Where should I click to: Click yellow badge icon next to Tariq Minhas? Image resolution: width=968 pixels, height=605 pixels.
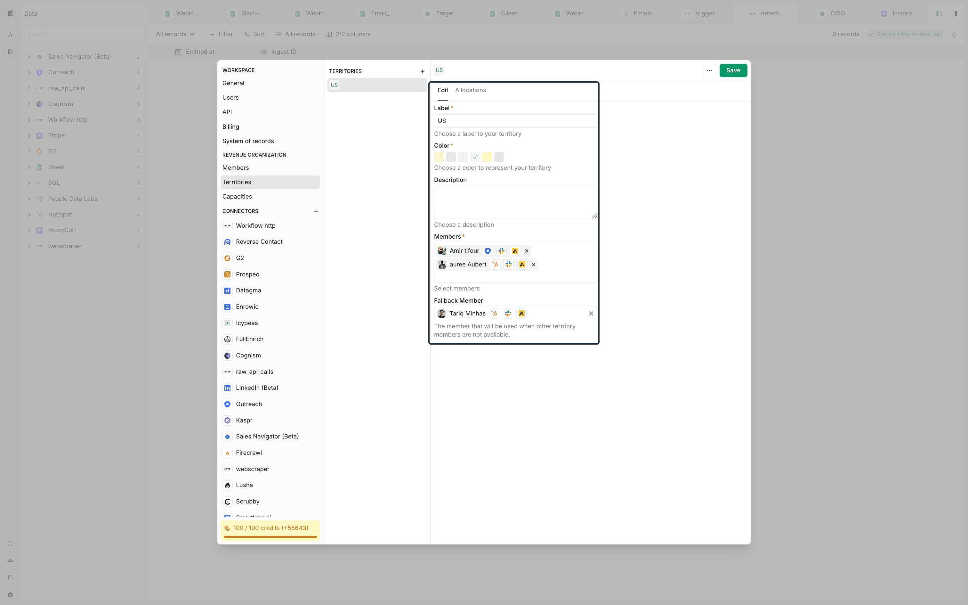(521, 313)
